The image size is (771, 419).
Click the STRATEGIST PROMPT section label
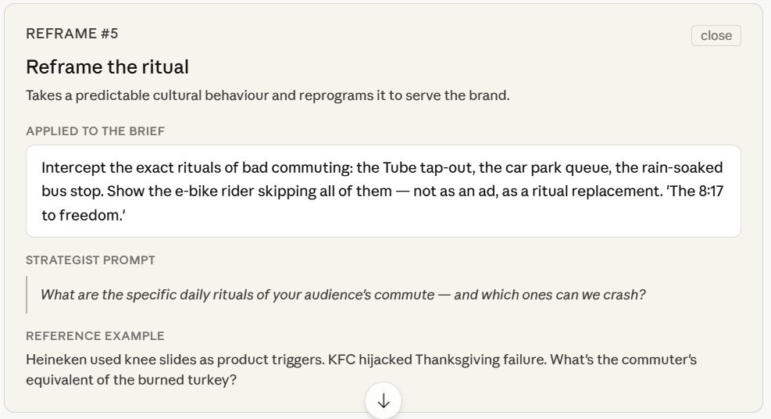[x=91, y=260]
